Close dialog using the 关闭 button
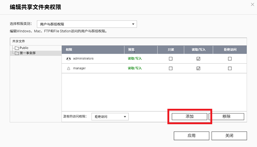 click(x=229, y=136)
